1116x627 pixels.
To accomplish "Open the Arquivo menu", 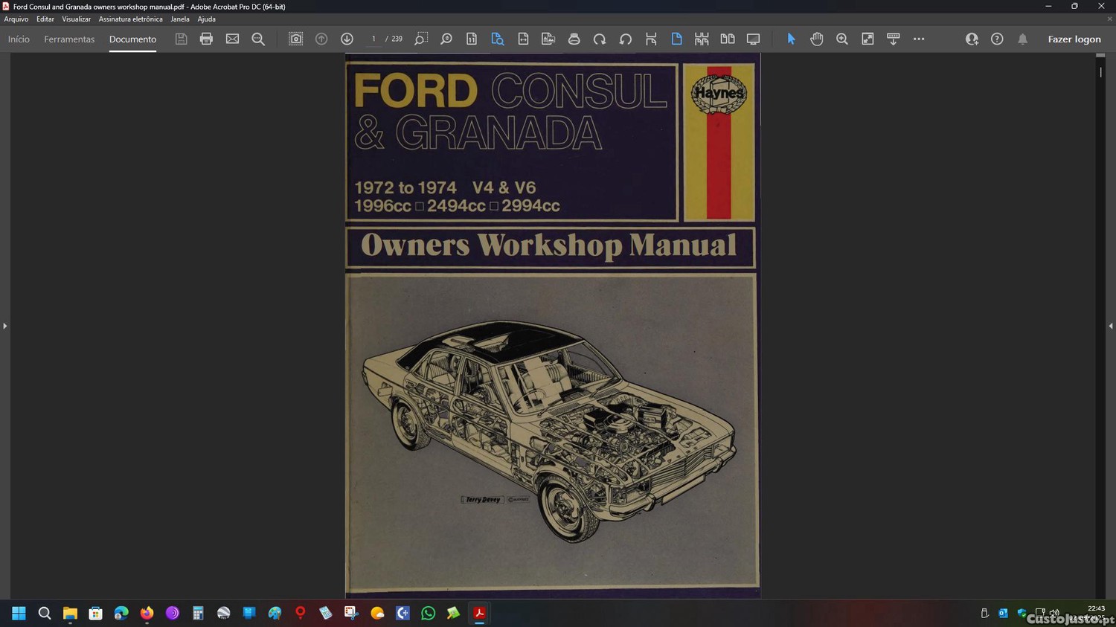I will [16, 19].
